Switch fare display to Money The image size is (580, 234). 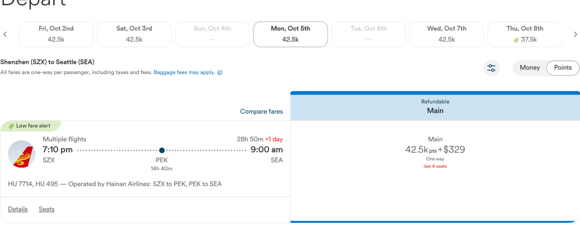[530, 68]
